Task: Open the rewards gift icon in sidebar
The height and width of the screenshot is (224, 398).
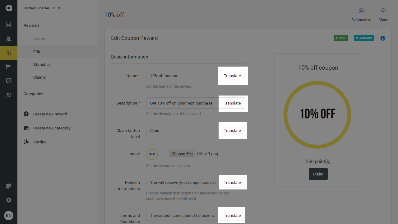Action: click(9, 53)
